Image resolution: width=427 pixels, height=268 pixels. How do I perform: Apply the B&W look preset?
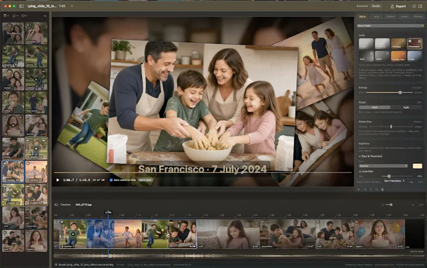click(x=382, y=56)
